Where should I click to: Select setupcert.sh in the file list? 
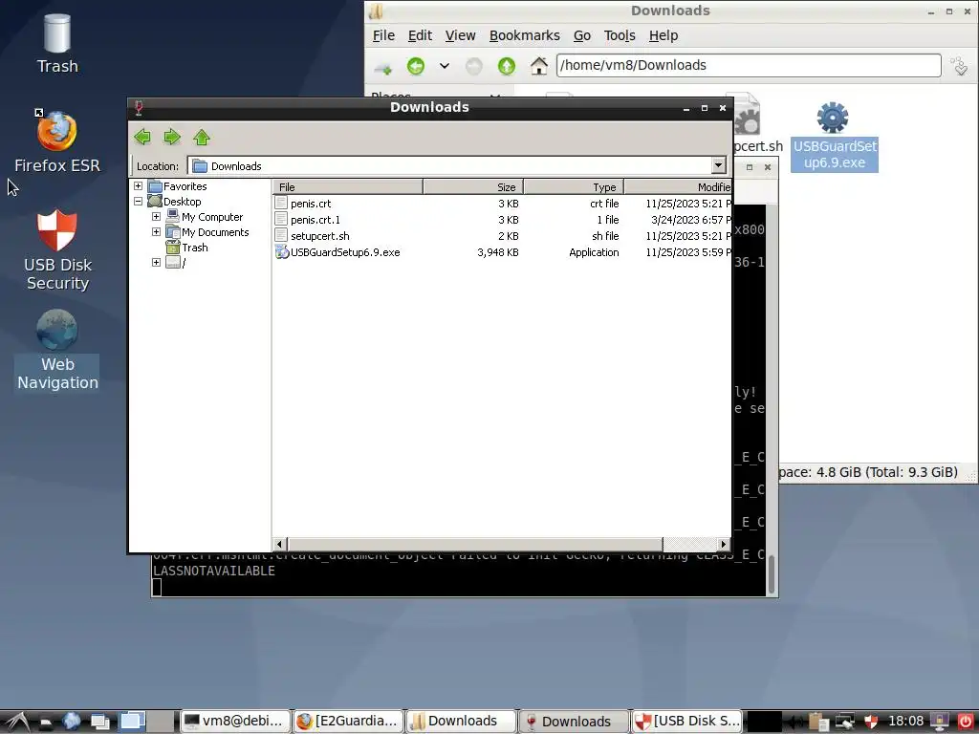[503, 236]
